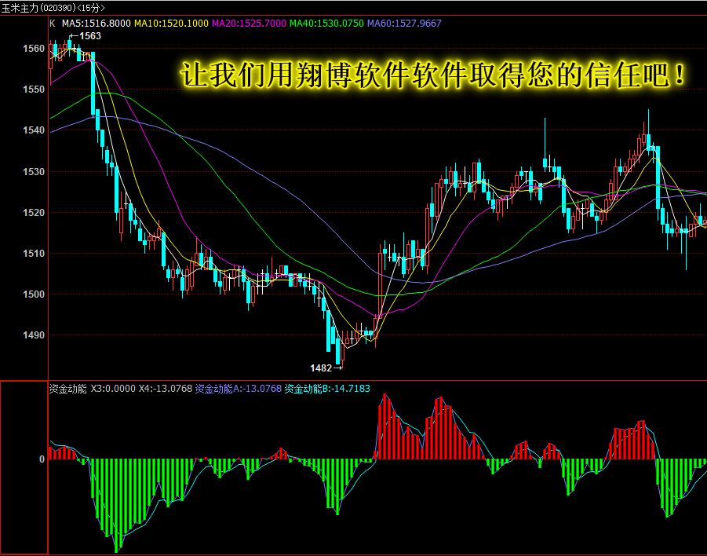Viewport: 707px width, 556px height.
Task: Select the MA5:1516.8000 indicator label
Action: click(96, 24)
